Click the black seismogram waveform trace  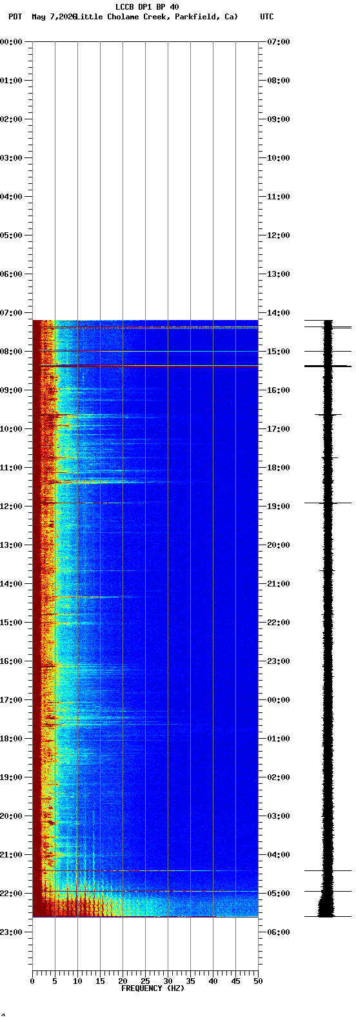pos(328,618)
